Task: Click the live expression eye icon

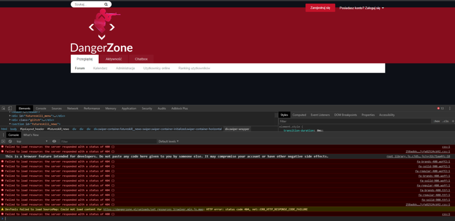Action: pyautogui.click(x=54, y=142)
